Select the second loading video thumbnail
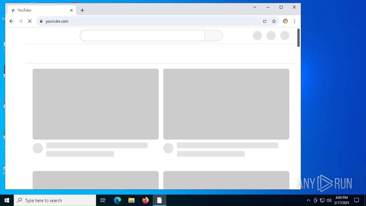 (x=226, y=104)
